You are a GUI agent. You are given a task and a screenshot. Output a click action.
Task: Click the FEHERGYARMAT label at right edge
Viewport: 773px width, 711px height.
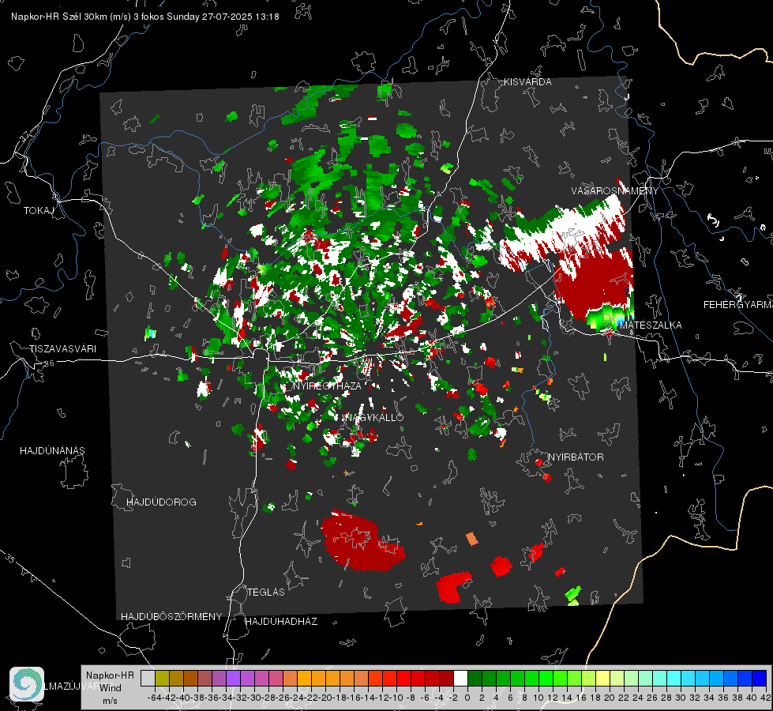click(737, 305)
